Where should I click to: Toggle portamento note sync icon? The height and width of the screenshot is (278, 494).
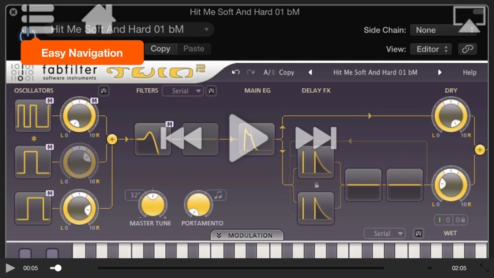[x=218, y=195]
